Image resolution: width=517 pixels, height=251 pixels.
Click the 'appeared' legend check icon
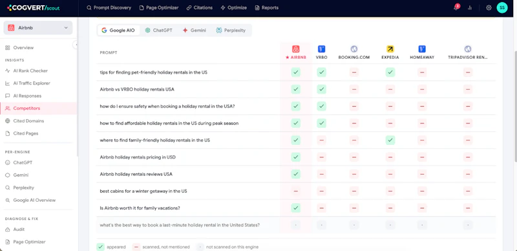coord(101,246)
